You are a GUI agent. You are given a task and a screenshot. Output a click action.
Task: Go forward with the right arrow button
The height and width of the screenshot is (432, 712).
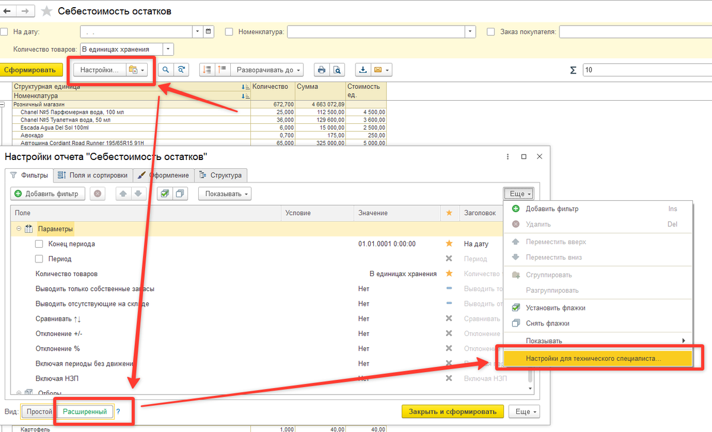pyautogui.click(x=26, y=11)
